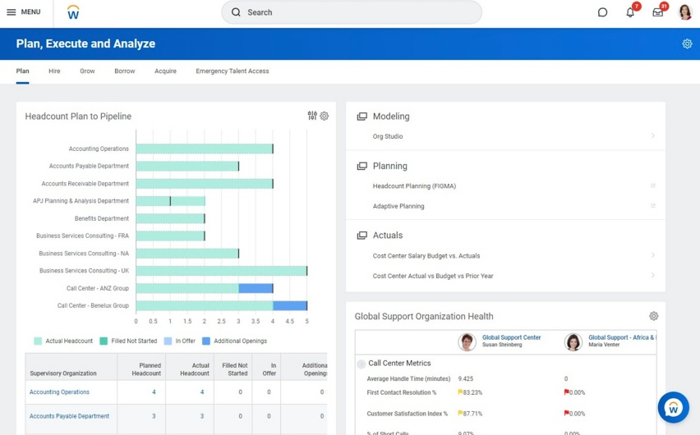Switch to the Borrow tab
The width and height of the screenshot is (700, 435).
pyautogui.click(x=125, y=71)
